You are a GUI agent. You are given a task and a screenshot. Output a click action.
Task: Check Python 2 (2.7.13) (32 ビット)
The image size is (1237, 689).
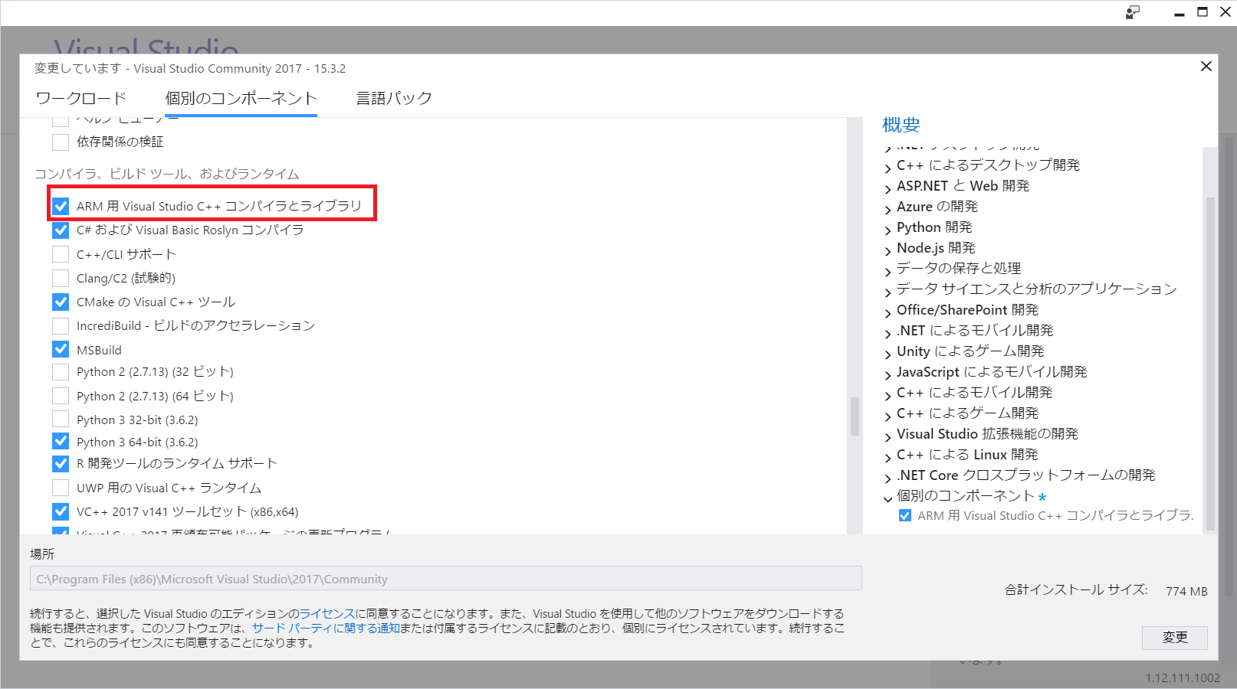pyautogui.click(x=61, y=371)
